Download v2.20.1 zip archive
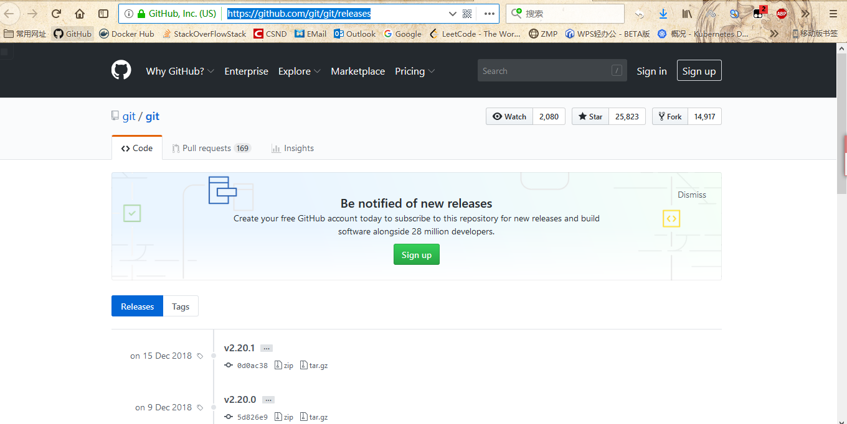The height and width of the screenshot is (424, 847). 284,366
